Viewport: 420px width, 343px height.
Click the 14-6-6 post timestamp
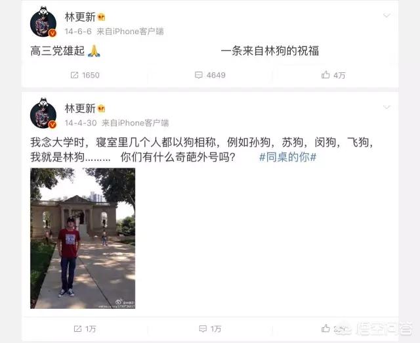[78, 32]
